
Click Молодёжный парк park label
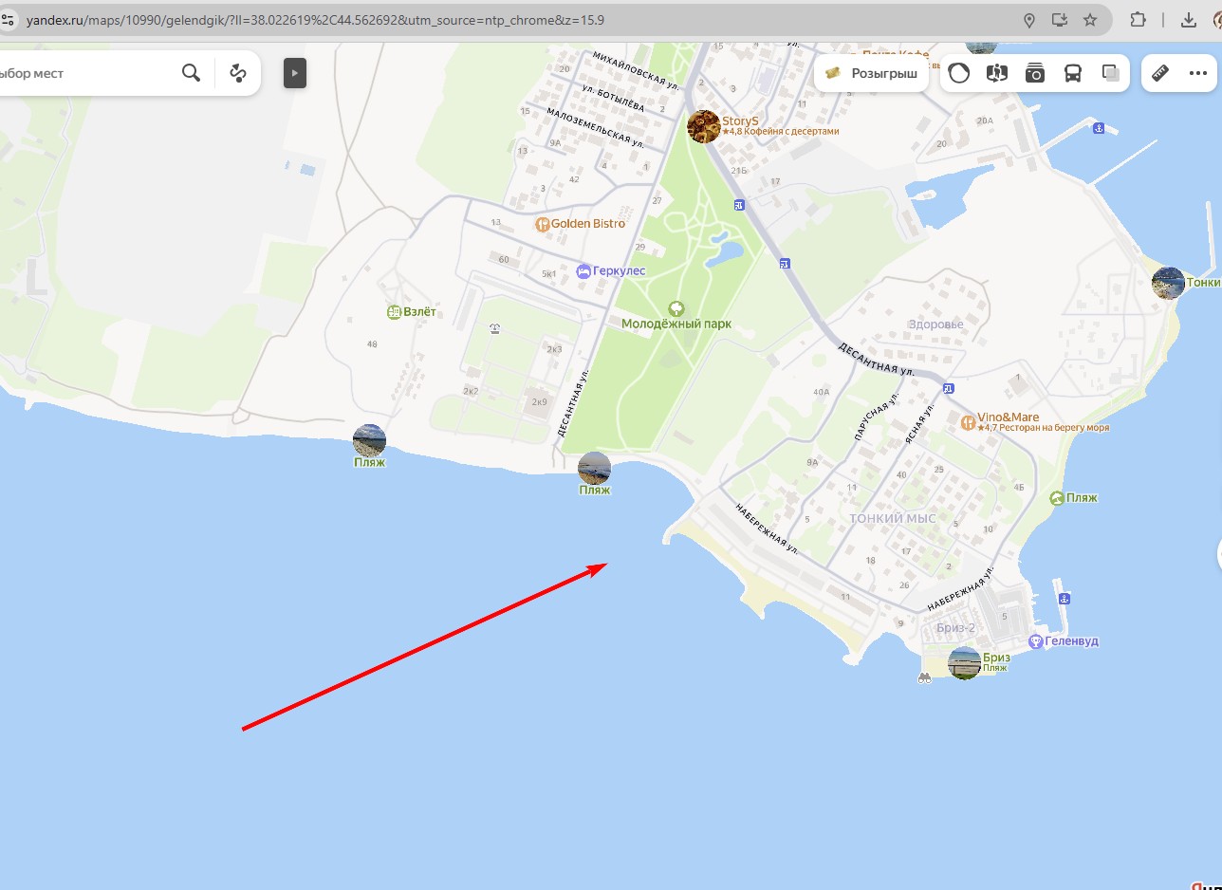click(676, 323)
